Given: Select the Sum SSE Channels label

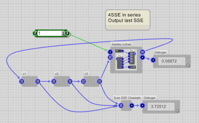Looking at the screenshot, I should click(x=127, y=98).
